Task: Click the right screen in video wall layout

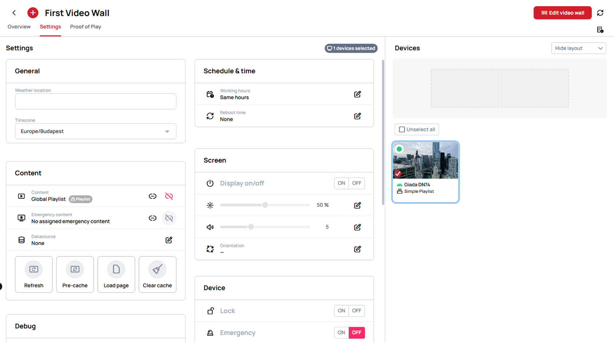Action: coord(535,88)
